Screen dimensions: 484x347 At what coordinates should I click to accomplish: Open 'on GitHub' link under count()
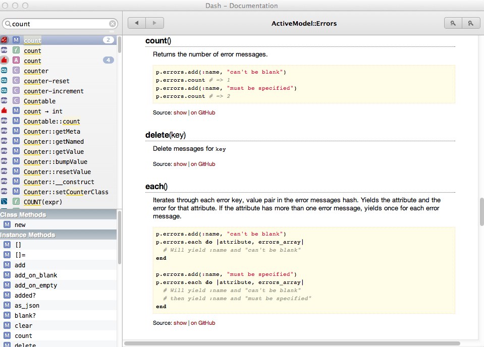click(203, 112)
